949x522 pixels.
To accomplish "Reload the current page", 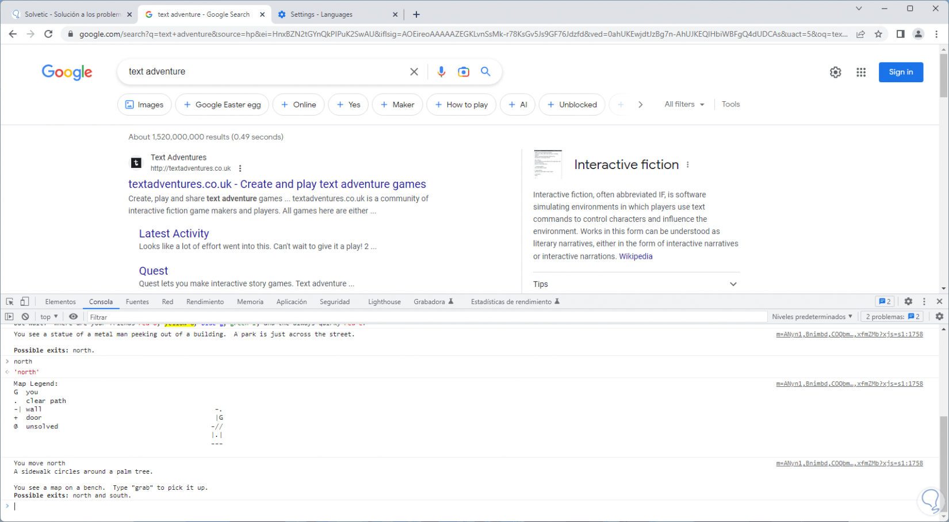I will [x=48, y=34].
